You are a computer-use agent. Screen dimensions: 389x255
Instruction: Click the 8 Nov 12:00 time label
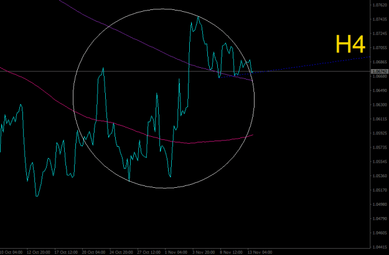pyautogui.click(x=232, y=253)
